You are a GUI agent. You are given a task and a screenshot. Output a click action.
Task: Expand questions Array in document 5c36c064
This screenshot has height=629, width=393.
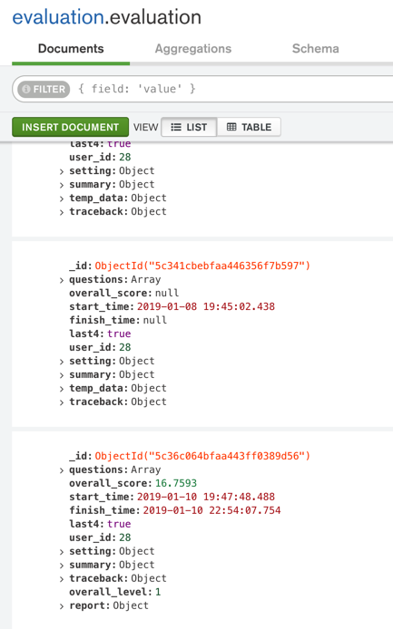pos(62,470)
